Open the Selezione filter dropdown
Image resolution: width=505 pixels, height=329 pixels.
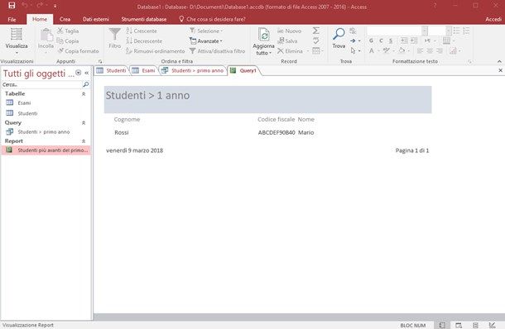(x=206, y=31)
